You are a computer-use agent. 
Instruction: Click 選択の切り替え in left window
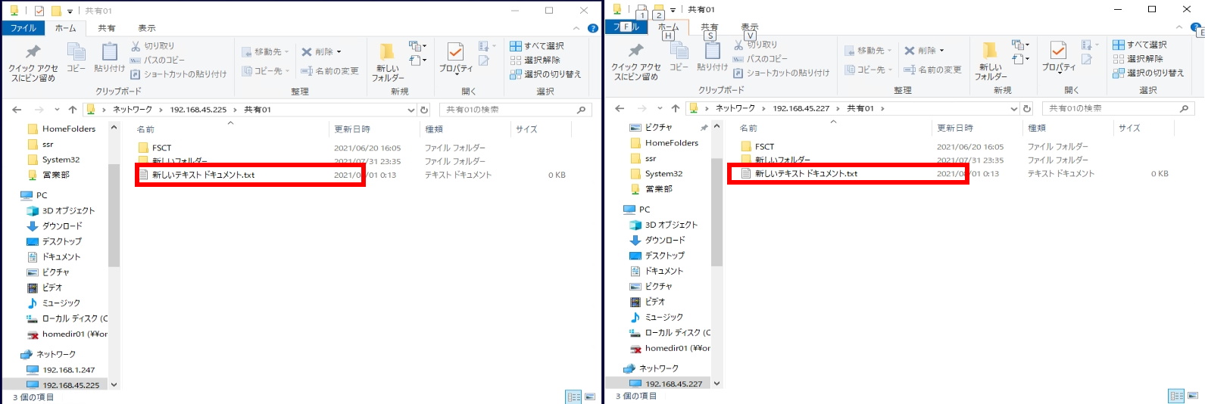545,74
